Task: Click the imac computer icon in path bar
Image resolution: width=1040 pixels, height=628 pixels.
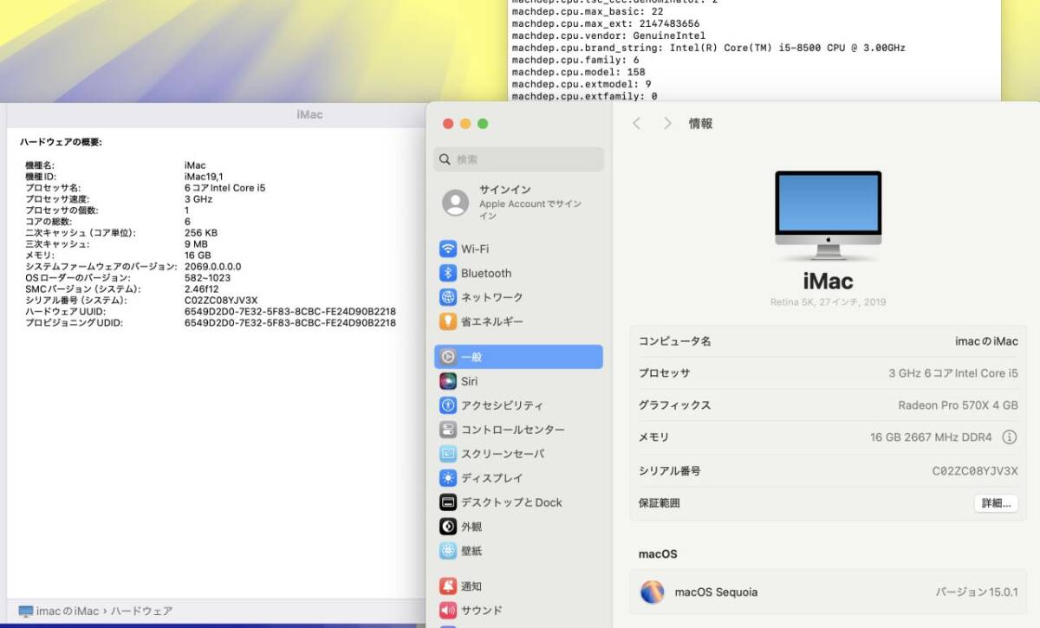Action: click(26, 612)
